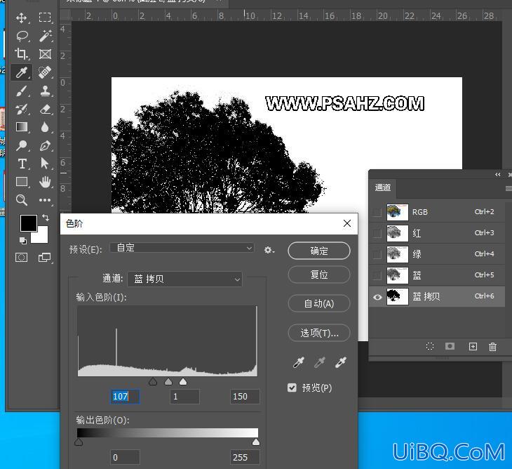
Task: Select the Frame tool
Action: coord(45,54)
